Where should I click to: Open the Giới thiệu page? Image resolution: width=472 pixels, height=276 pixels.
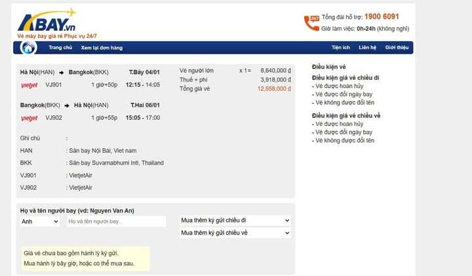click(397, 48)
